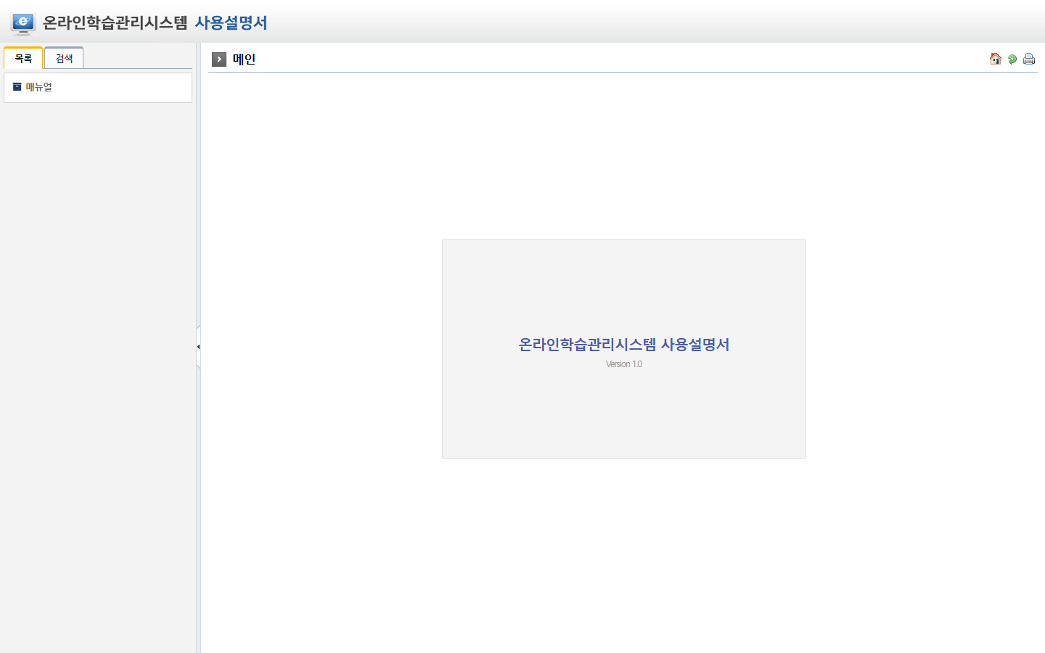Click the print icon
1045x653 pixels.
(1029, 59)
